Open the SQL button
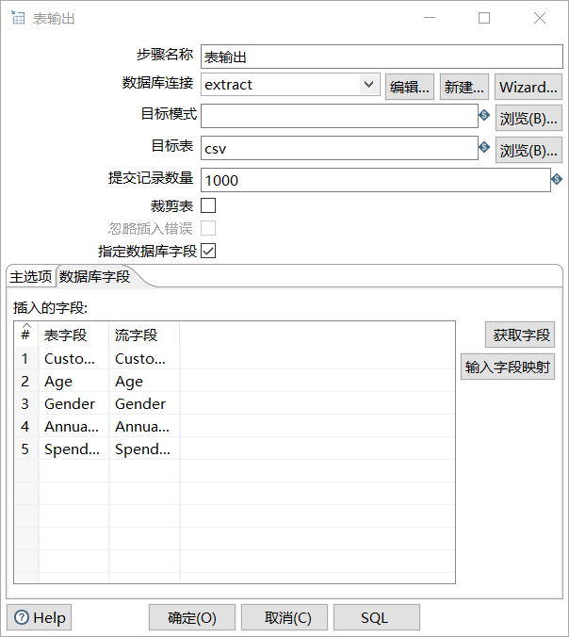This screenshot has height=637, width=569. coord(377,617)
